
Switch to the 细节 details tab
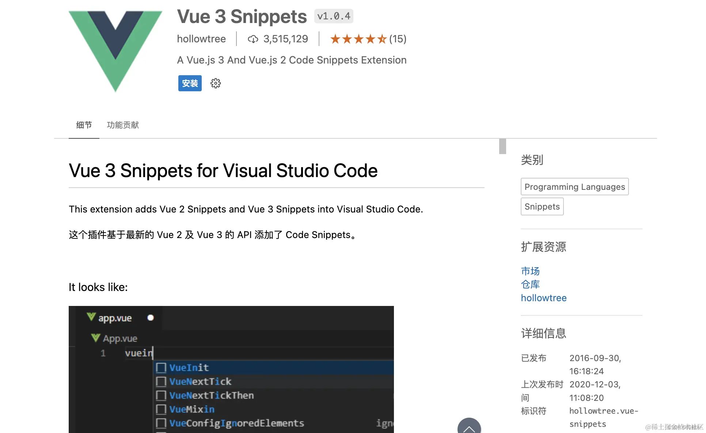point(84,125)
